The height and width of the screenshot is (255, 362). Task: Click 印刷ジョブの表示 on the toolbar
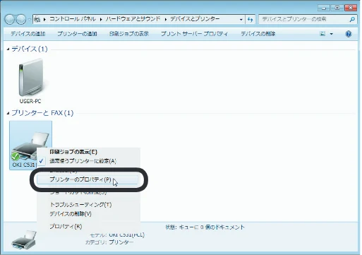pyautogui.click(x=129, y=34)
